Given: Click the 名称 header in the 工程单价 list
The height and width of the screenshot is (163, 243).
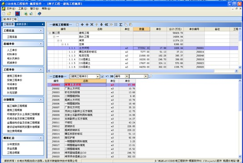Looking at the screenshot, I should click(x=86, y=81).
